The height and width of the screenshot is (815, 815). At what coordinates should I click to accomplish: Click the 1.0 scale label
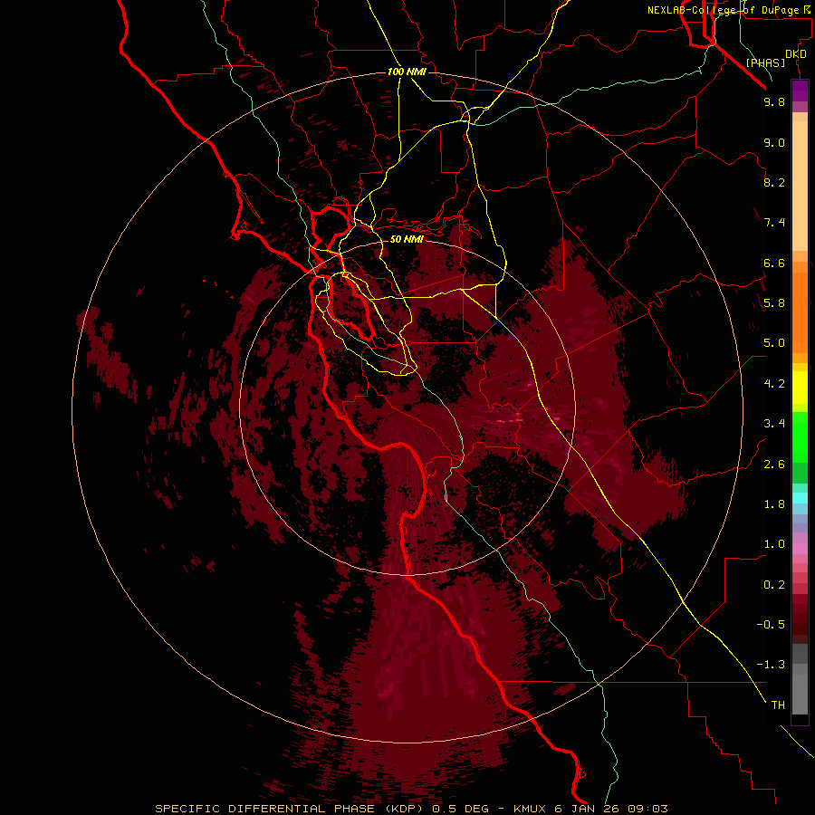tap(774, 544)
